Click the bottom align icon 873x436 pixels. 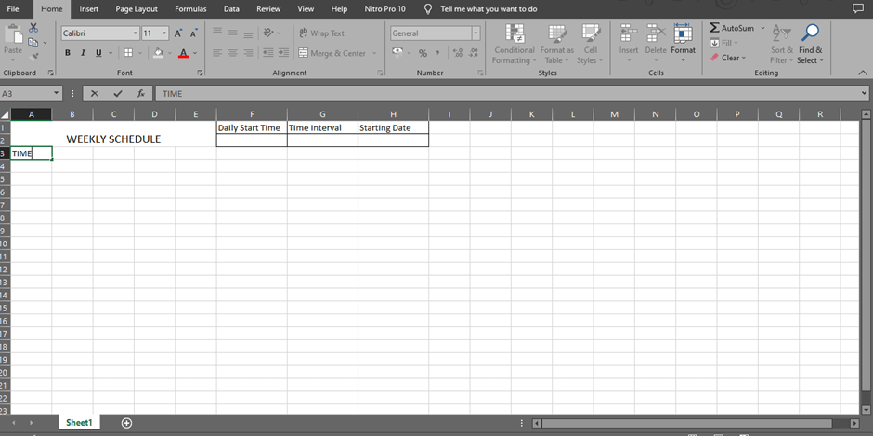pos(248,33)
